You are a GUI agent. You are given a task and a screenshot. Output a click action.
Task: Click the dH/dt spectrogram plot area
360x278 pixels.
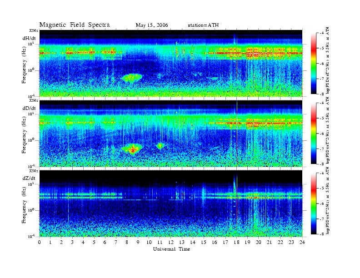[x=171, y=63]
